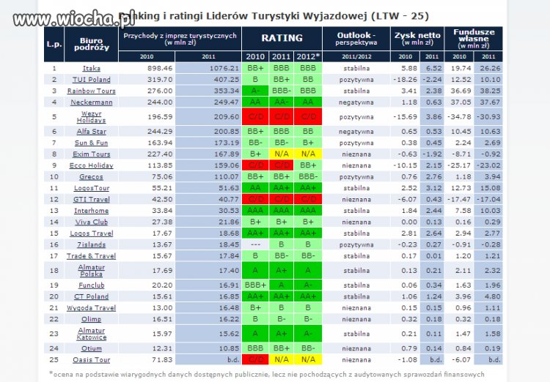Click Oasis Tour 2010 revenue 71.83
The width and height of the screenshot is (550, 382).
162,359
